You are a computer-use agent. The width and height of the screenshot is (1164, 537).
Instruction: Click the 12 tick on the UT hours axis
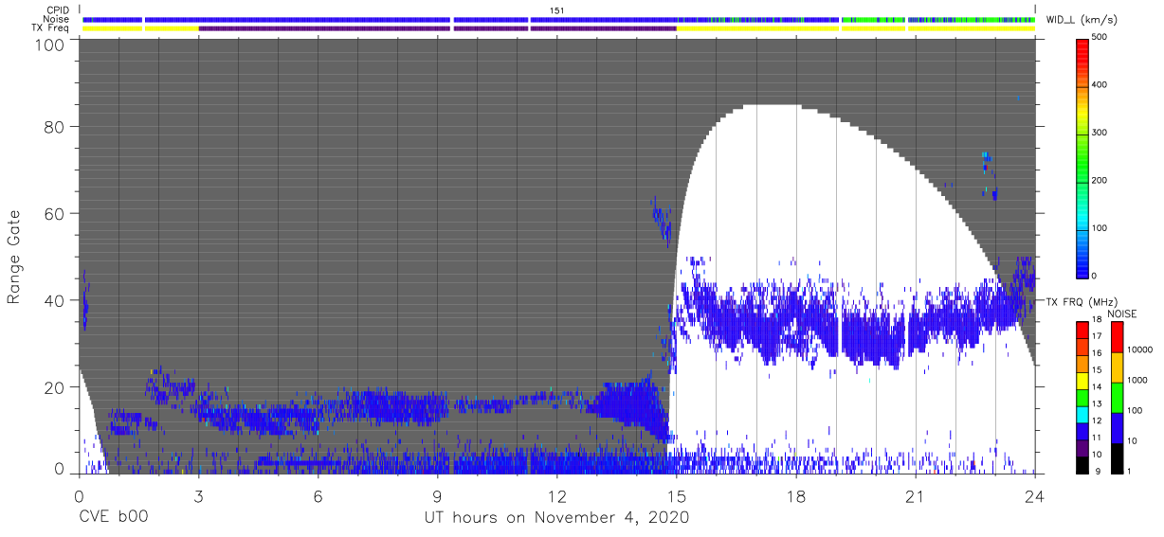tap(556, 495)
